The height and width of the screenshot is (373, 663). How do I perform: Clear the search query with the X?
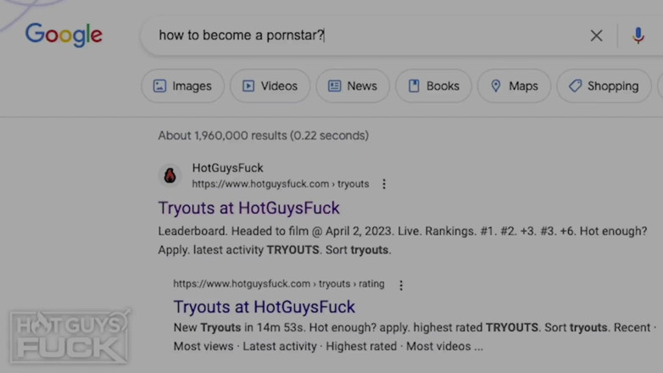(x=596, y=36)
